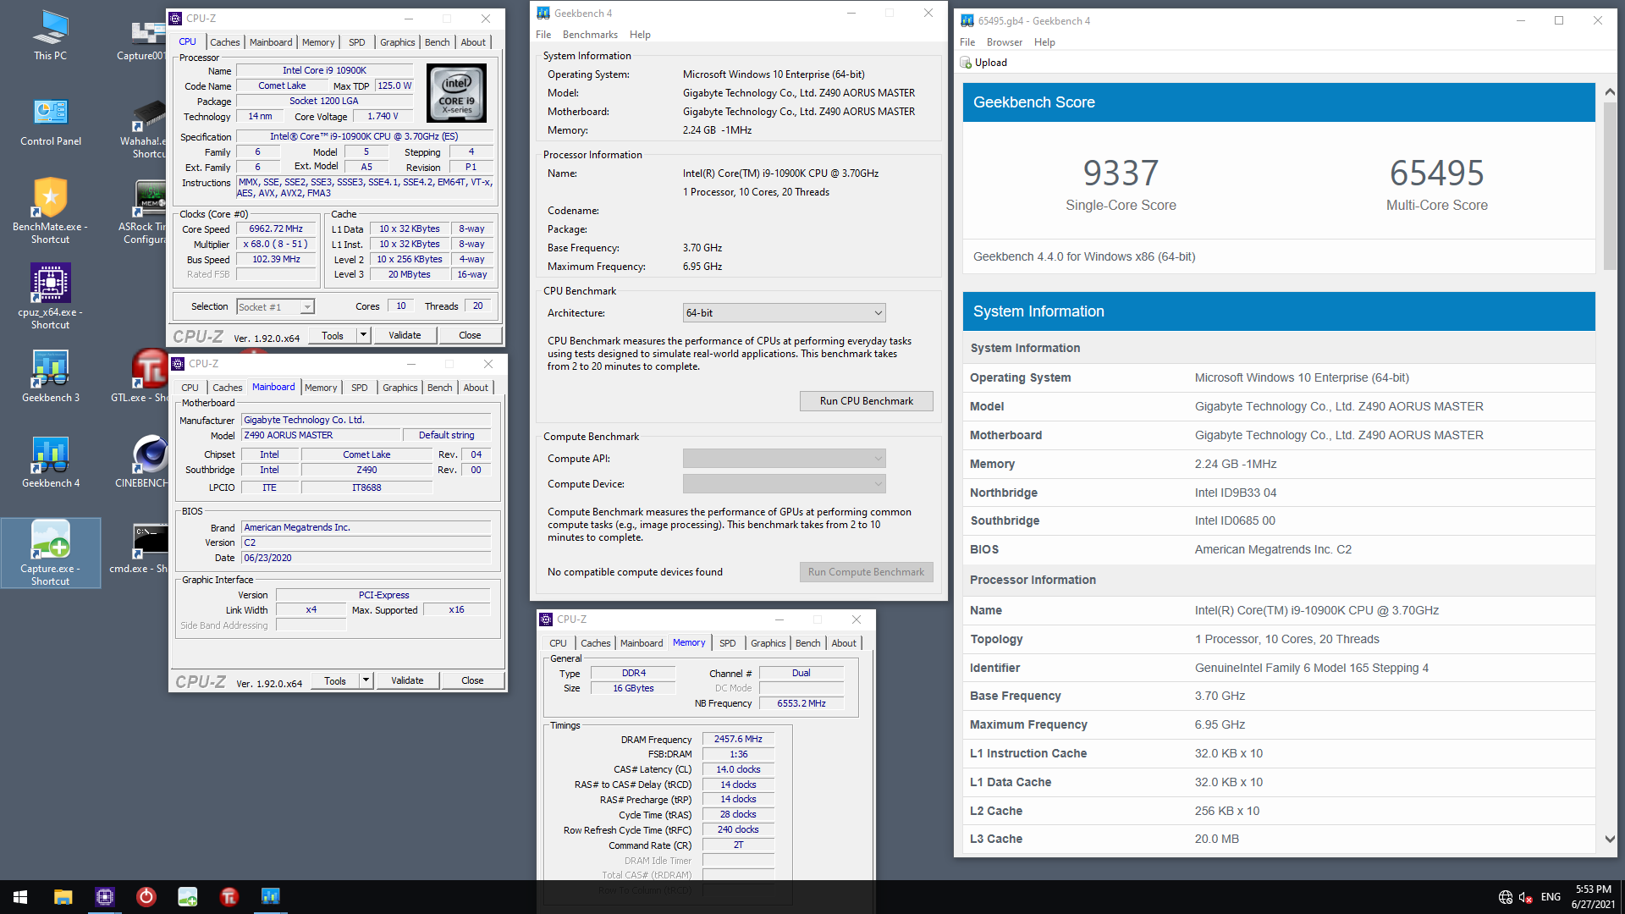Open About tab in Memory CPU-Z window
Screen dimensions: 1625x914
click(843, 643)
